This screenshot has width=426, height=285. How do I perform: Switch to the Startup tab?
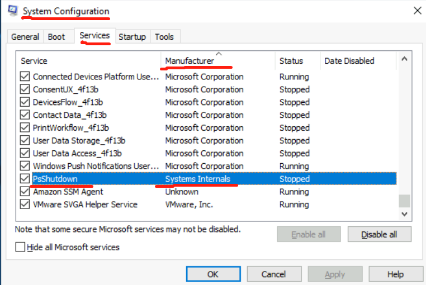132,37
